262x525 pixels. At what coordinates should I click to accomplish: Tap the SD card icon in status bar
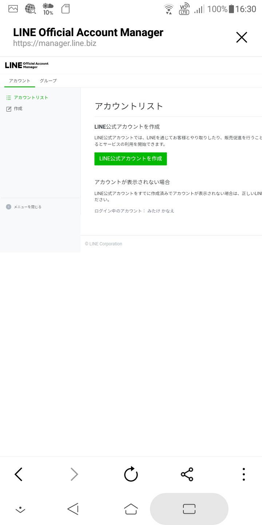click(65, 9)
